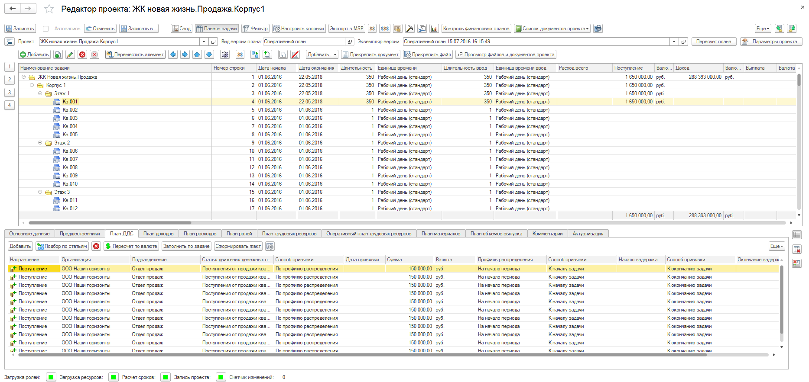Click level 3 outline button
The height and width of the screenshot is (382, 809).
(x=10, y=93)
